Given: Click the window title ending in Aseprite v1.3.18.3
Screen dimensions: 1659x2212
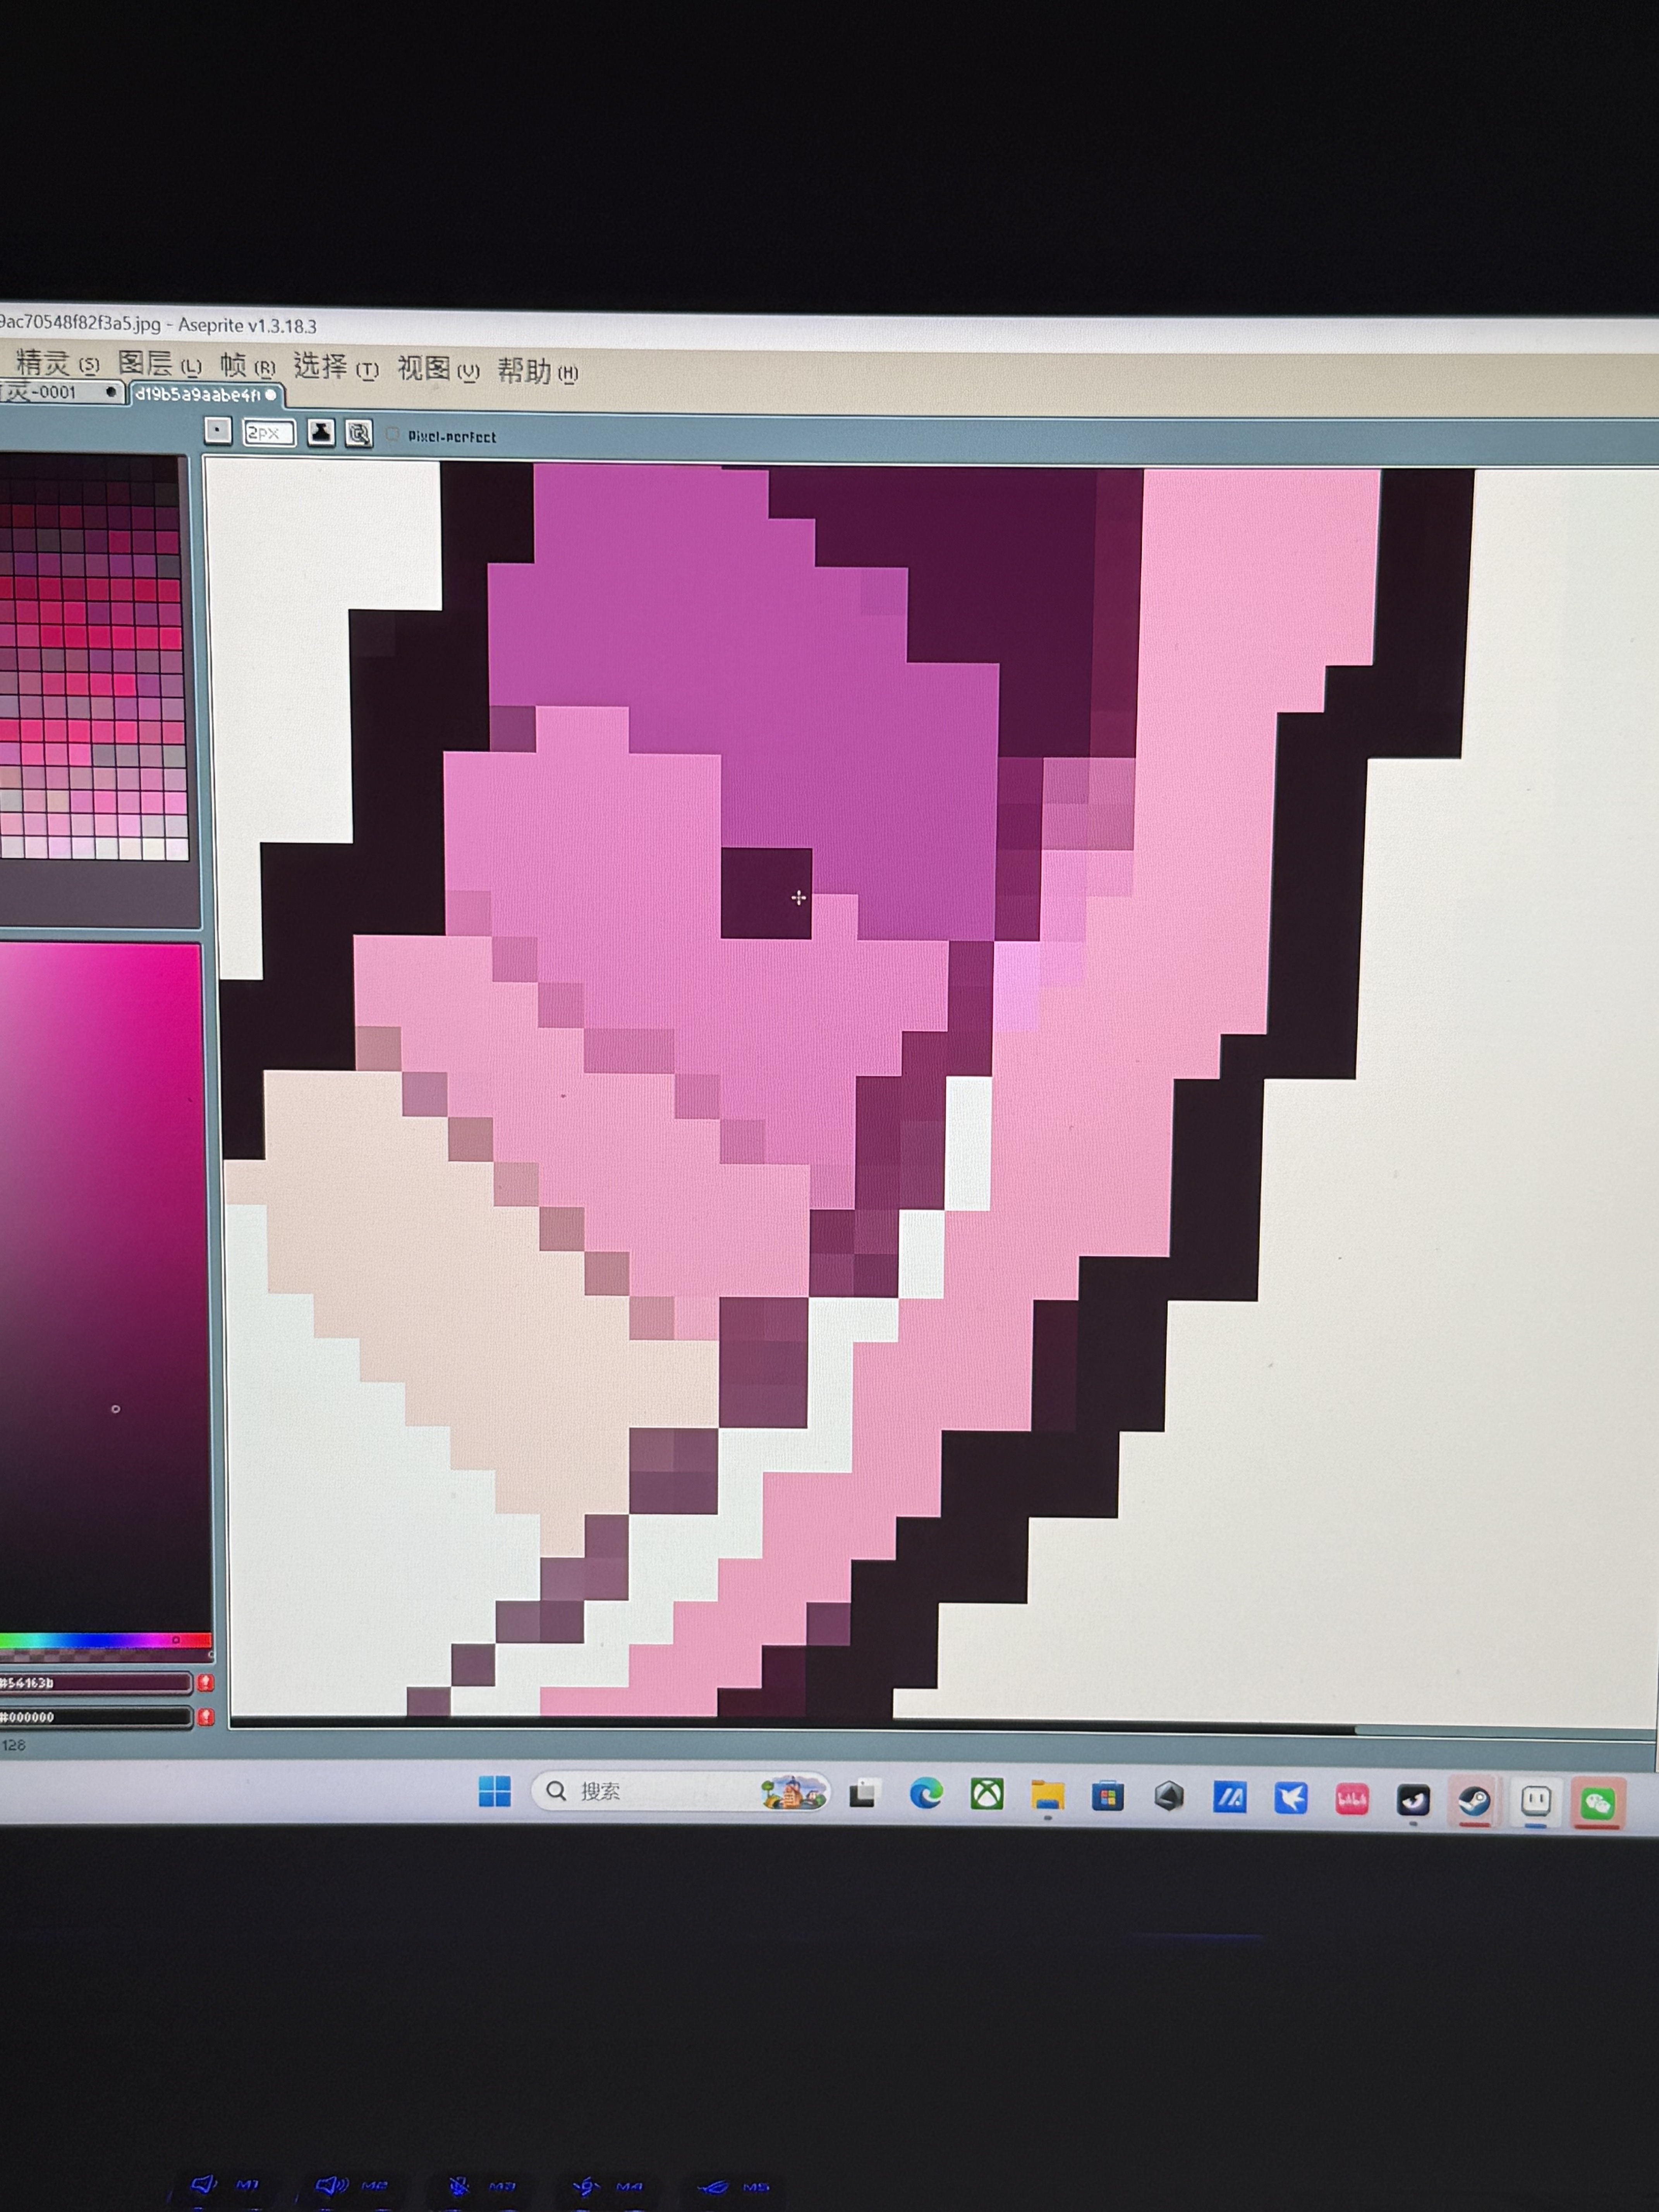Looking at the screenshot, I should (x=158, y=325).
